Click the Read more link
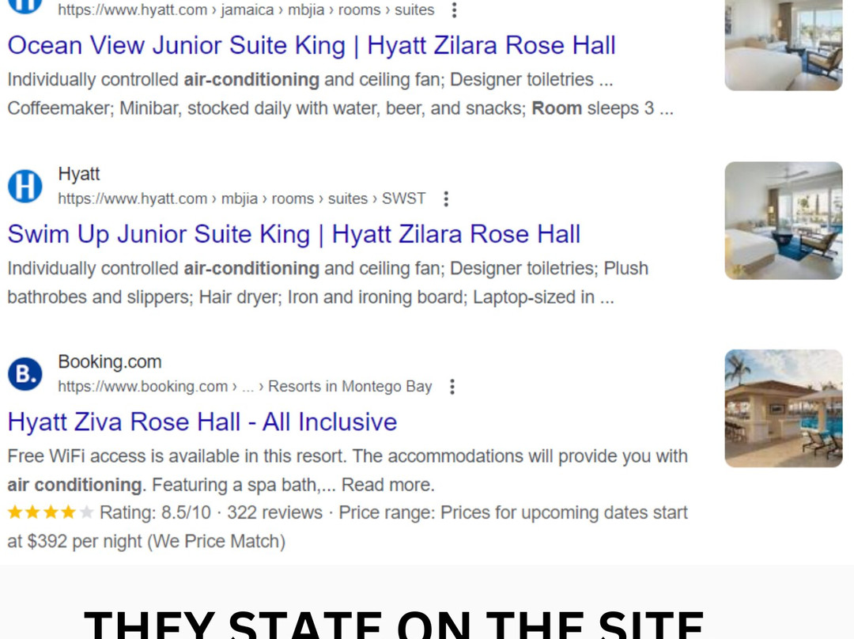Image resolution: width=854 pixels, height=639 pixels. [387, 484]
